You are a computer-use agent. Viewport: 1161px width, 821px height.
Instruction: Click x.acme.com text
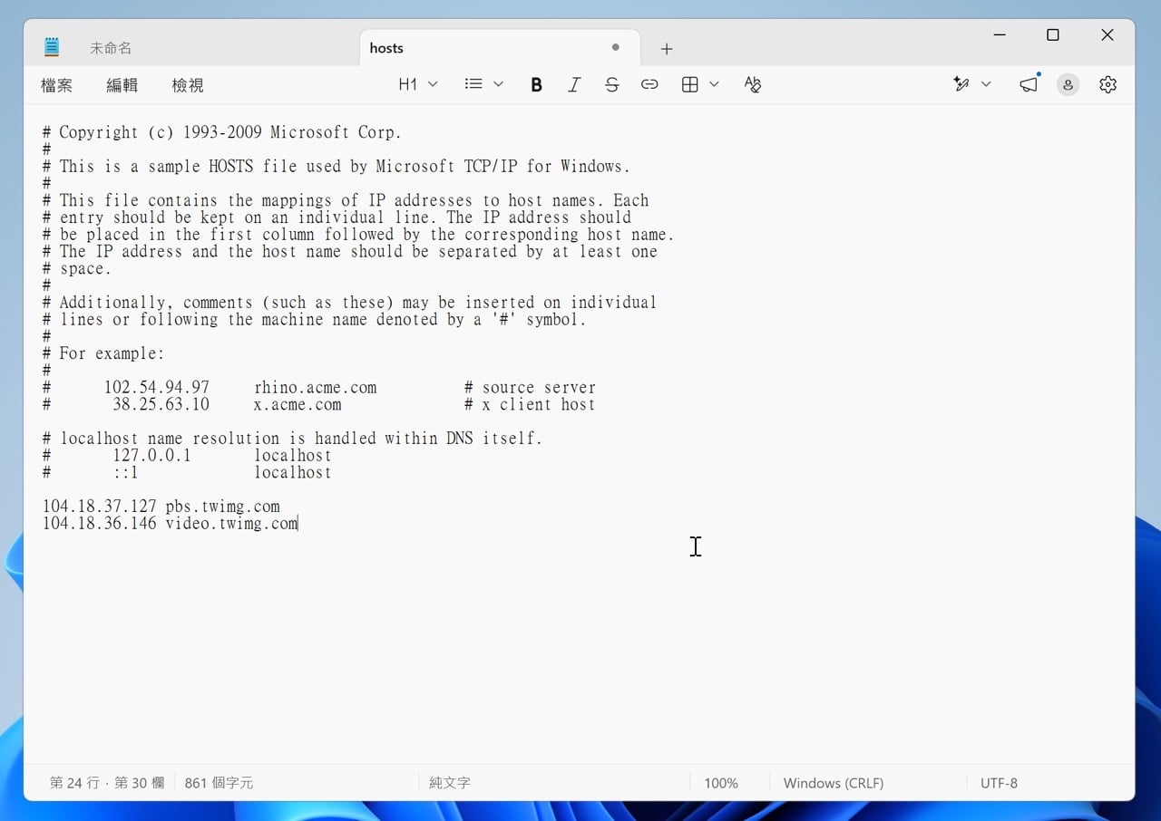pos(298,405)
